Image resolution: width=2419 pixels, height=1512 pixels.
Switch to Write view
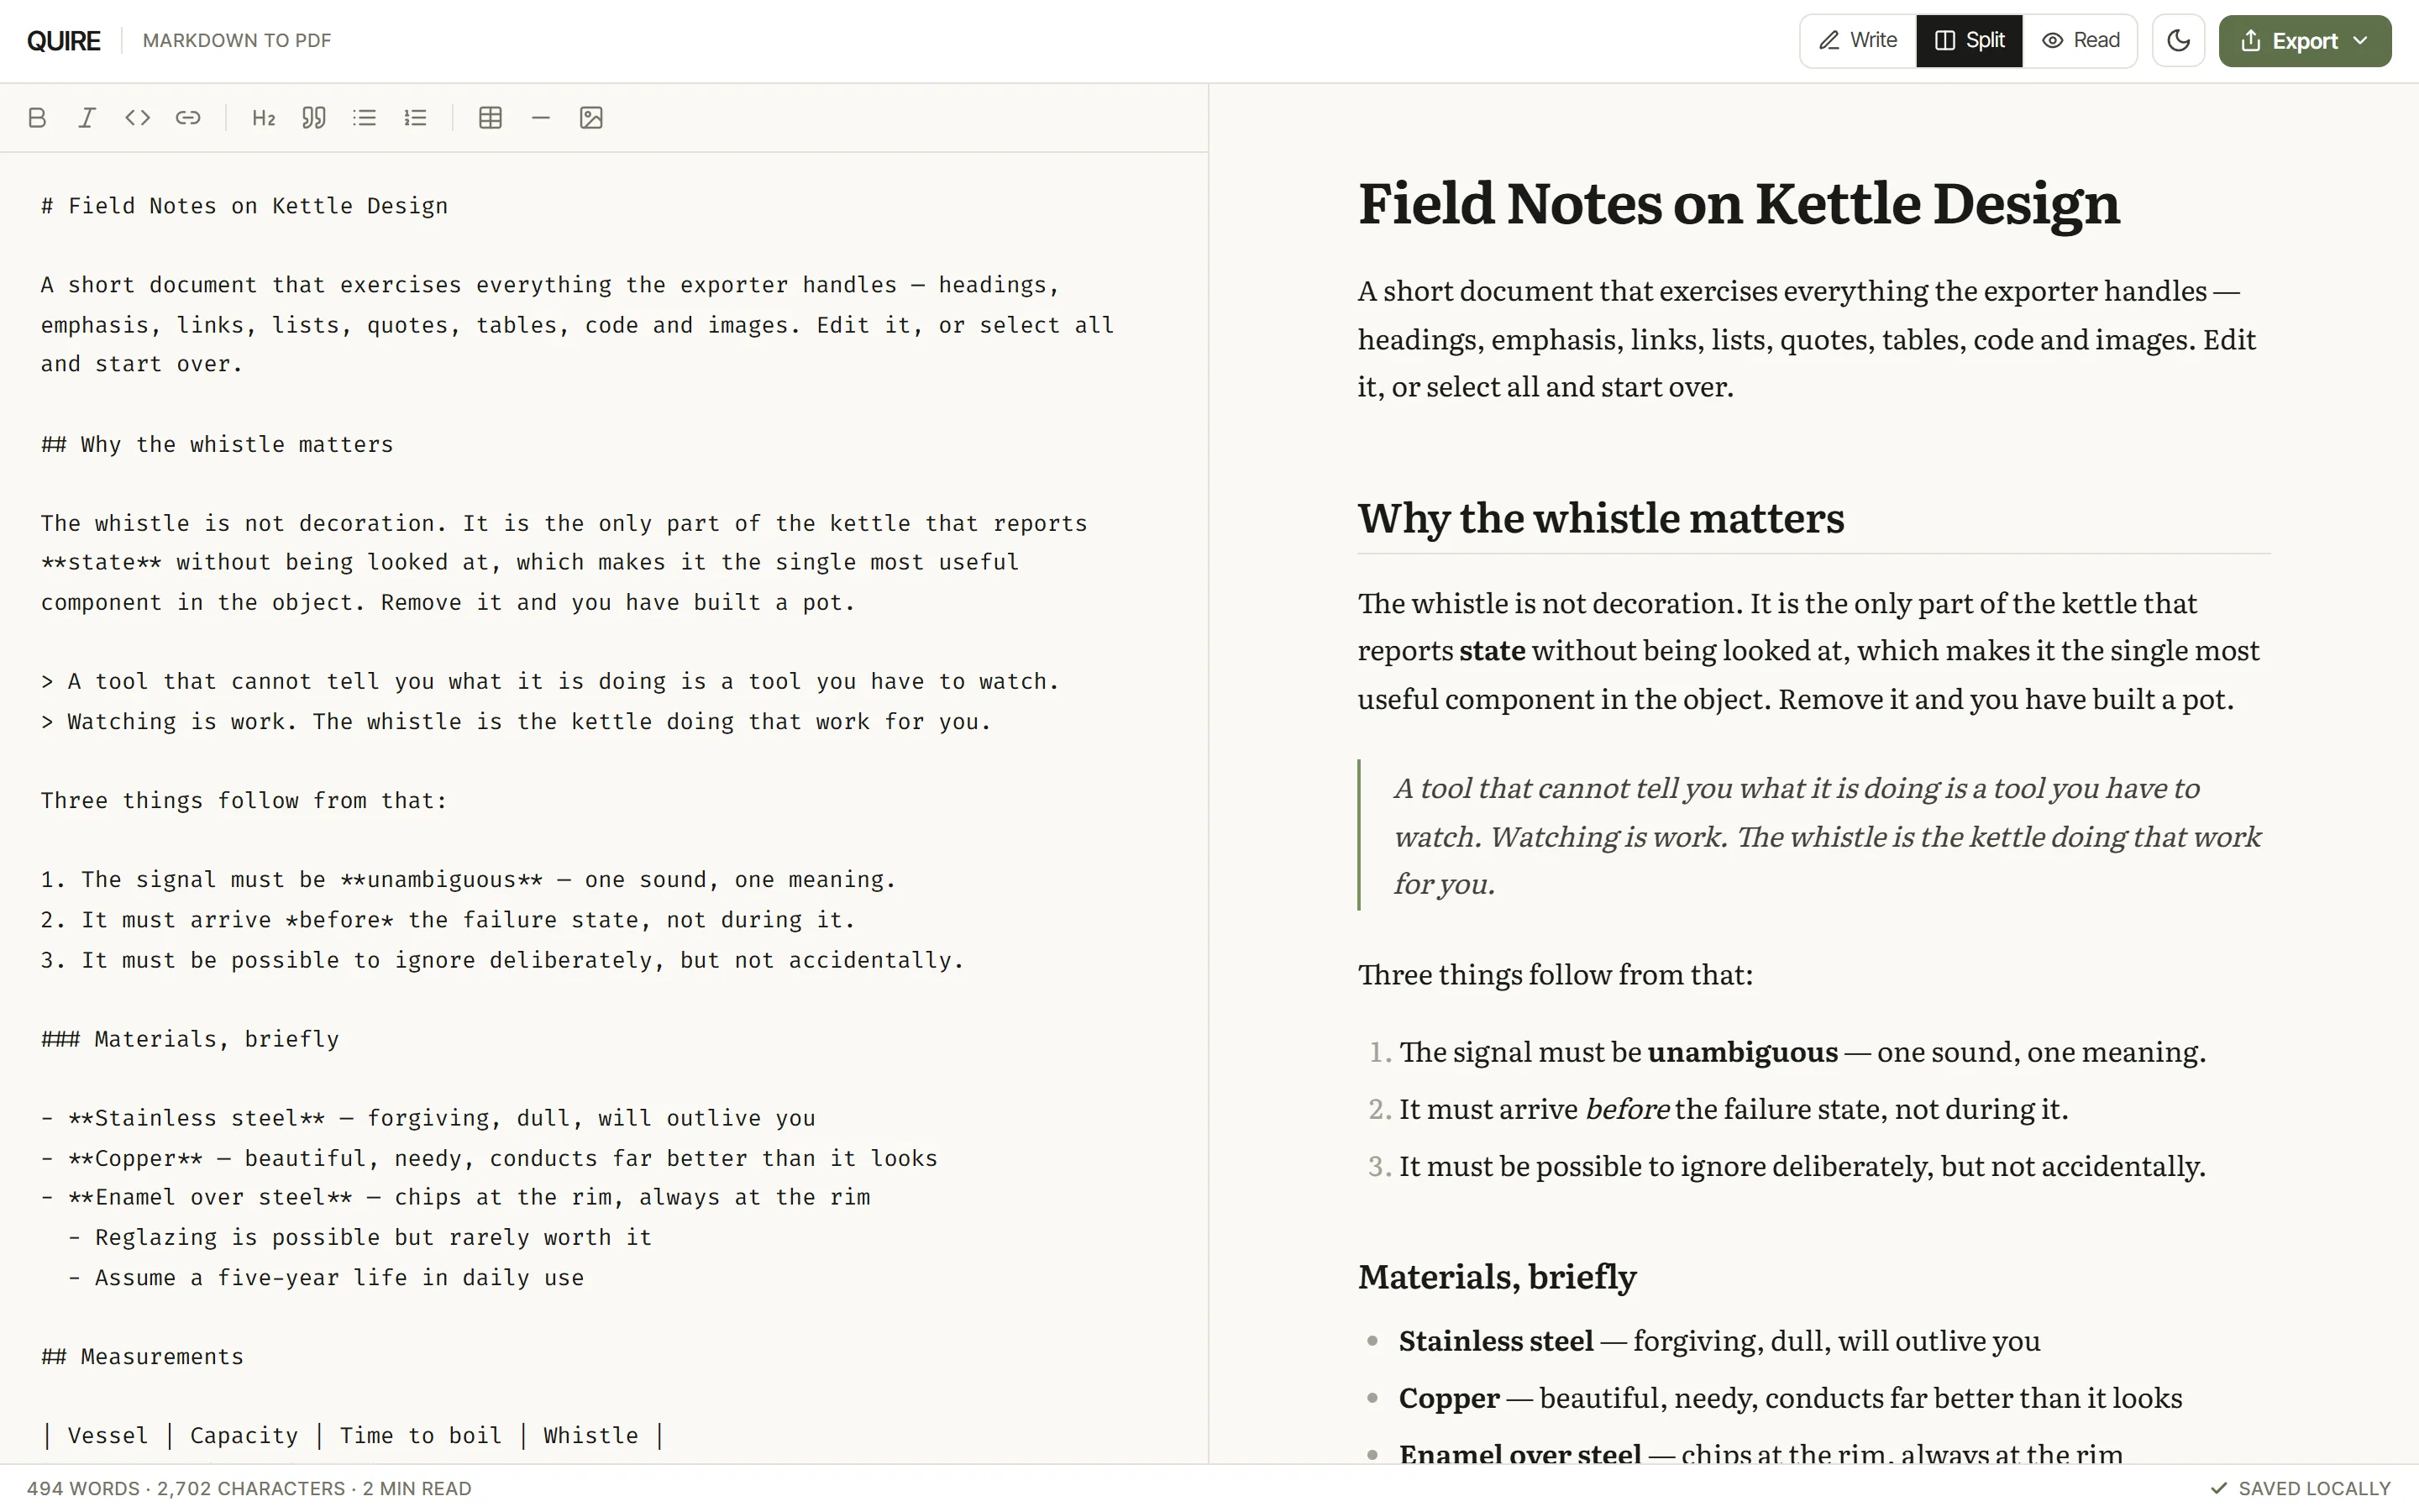point(1858,41)
